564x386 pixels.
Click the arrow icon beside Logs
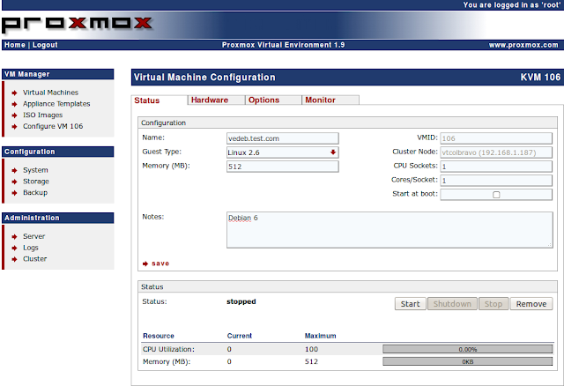tap(14, 248)
